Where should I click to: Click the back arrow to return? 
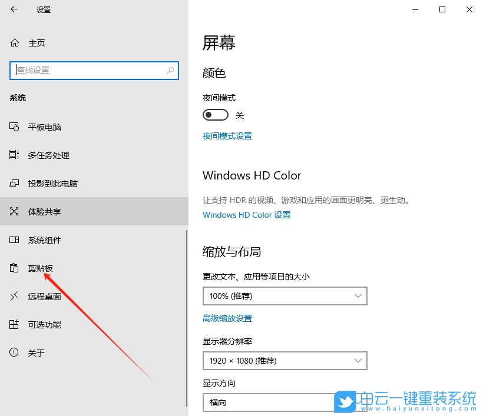tap(13, 9)
